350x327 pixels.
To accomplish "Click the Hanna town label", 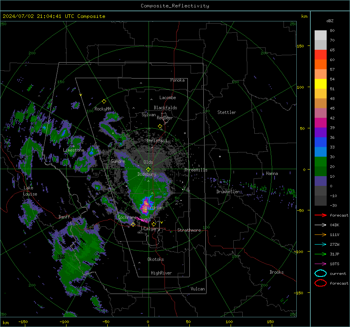I will tap(272, 173).
